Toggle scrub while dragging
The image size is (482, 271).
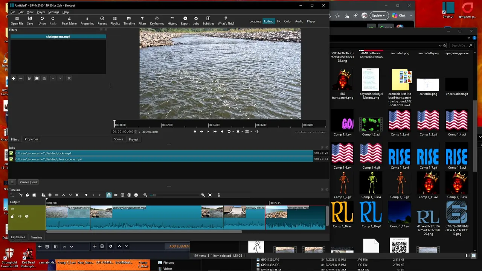point(116,195)
